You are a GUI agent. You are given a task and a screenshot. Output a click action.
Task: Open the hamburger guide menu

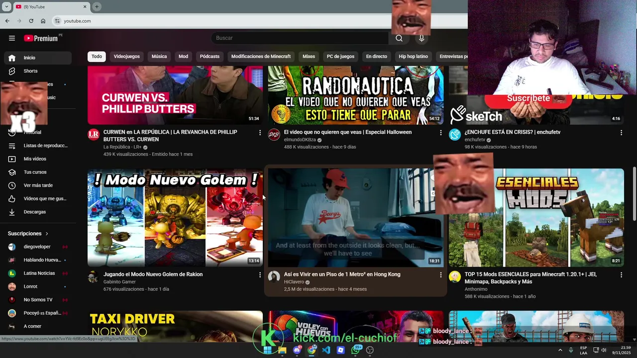coord(12,38)
